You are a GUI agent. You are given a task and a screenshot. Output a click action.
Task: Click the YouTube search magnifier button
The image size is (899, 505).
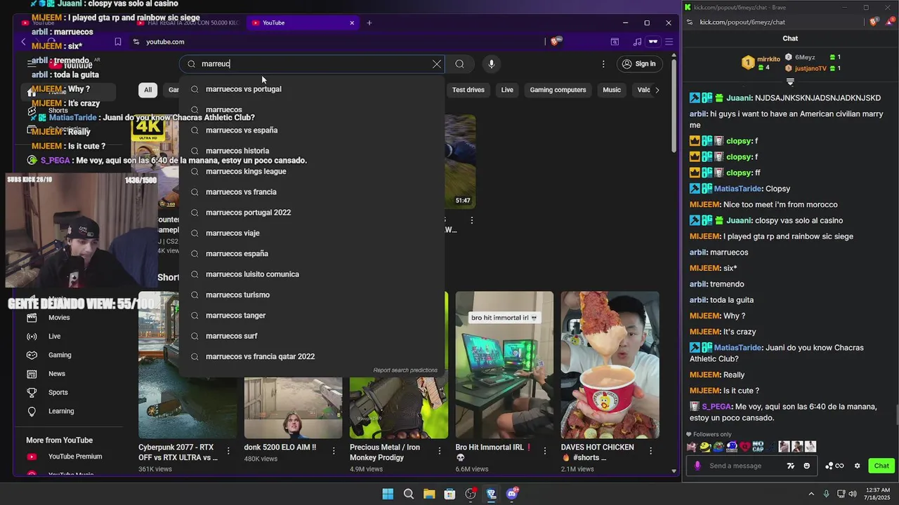[x=459, y=64]
